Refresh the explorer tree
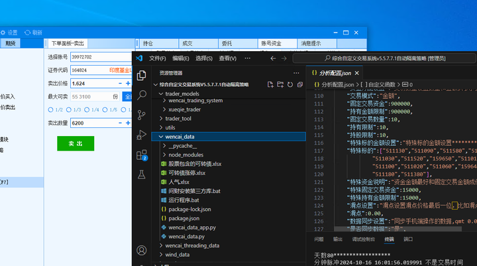The height and width of the screenshot is (266, 477). click(290, 84)
